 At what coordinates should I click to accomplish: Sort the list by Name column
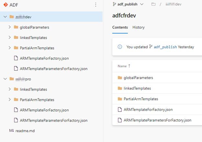click(x=122, y=66)
